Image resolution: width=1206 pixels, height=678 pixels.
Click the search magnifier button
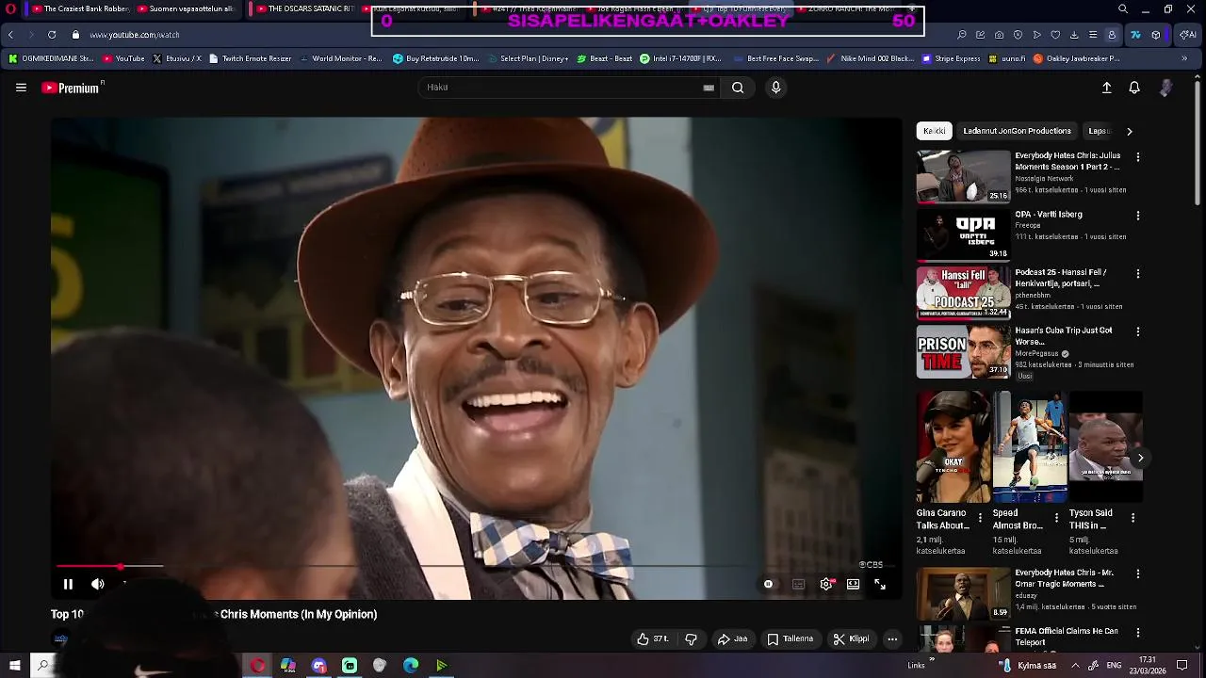pyautogui.click(x=738, y=88)
